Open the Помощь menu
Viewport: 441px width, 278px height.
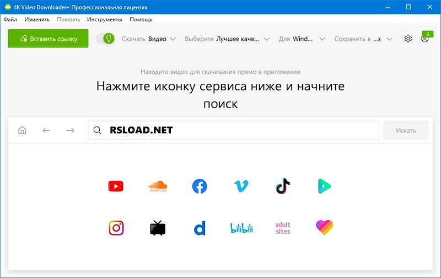coord(141,19)
